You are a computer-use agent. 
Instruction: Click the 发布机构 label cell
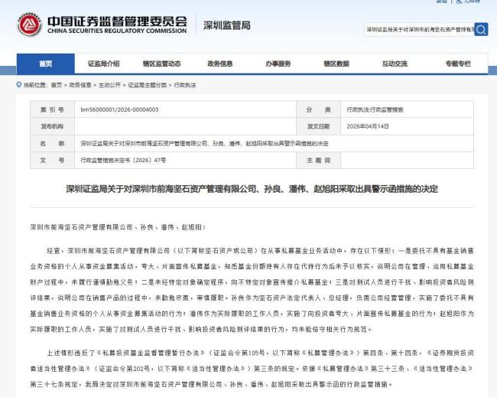point(52,126)
